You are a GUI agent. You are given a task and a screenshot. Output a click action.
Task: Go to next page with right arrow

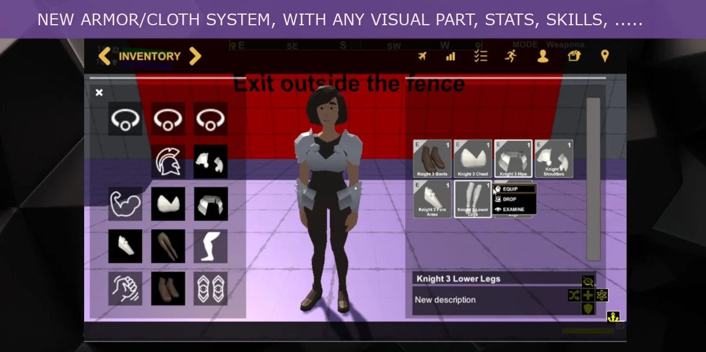click(195, 56)
